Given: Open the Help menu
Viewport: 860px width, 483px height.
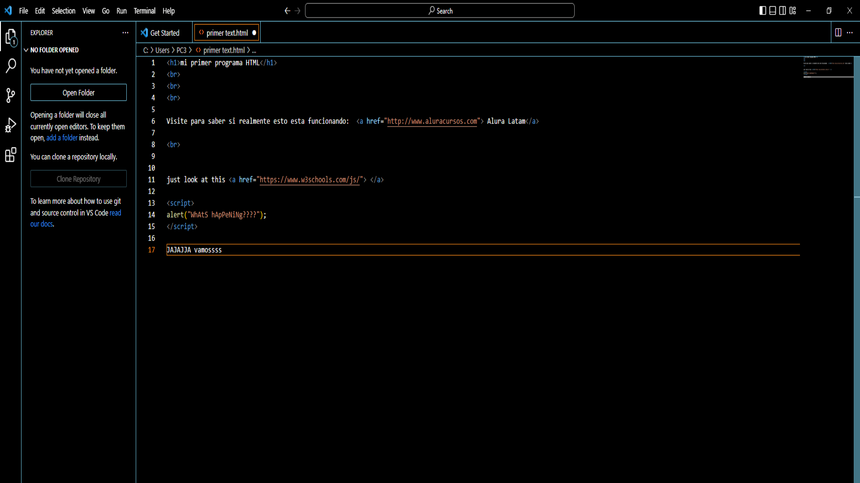Looking at the screenshot, I should (x=168, y=11).
